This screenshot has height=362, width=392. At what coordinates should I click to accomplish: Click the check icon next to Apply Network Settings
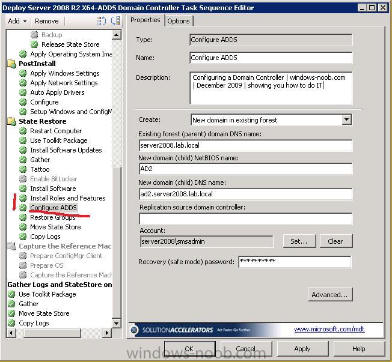point(23,83)
